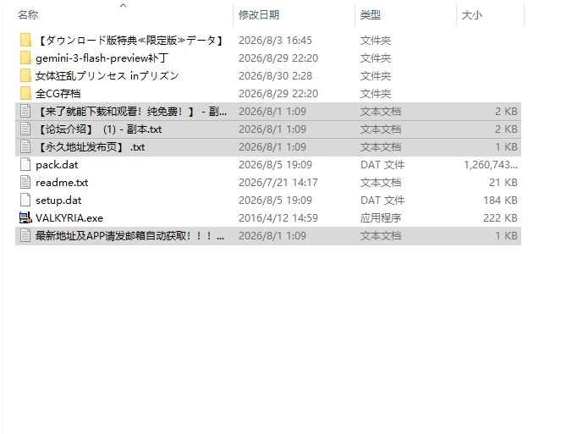Select the VALKYRIA.exe file name
583x434 pixels.
pos(69,218)
